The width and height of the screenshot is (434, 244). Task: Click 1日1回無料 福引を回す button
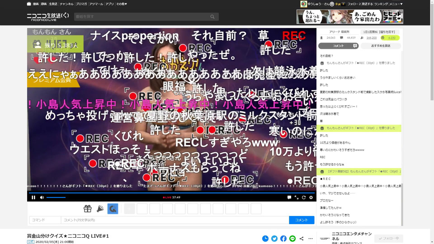pyautogui.click(x=379, y=32)
